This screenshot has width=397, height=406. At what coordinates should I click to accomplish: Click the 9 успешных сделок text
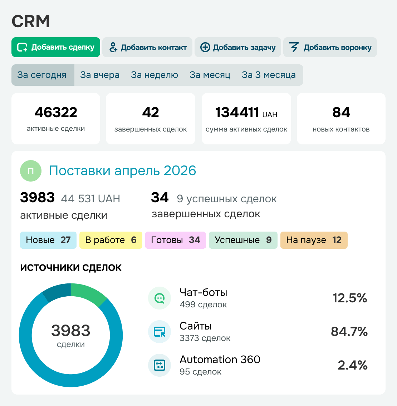tap(227, 199)
